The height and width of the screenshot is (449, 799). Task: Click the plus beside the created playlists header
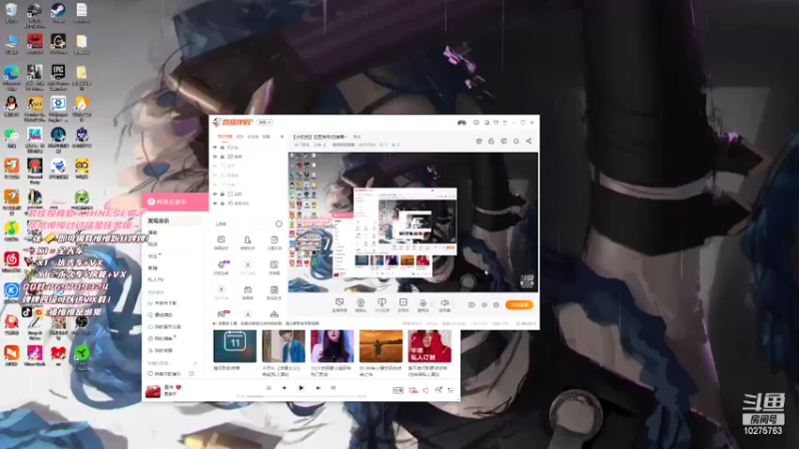pos(195,363)
